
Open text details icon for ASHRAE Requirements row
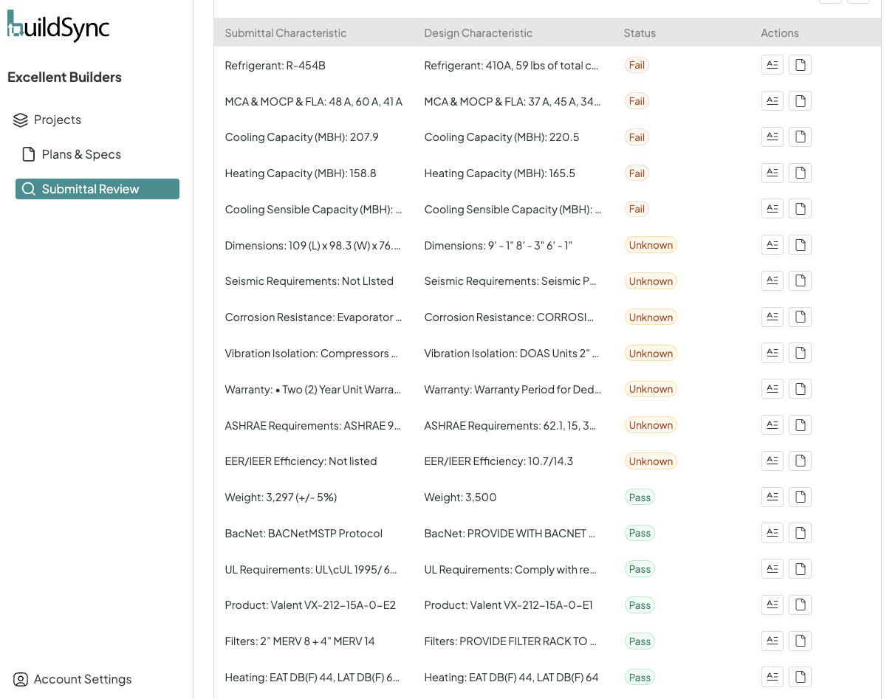pyautogui.click(x=772, y=424)
